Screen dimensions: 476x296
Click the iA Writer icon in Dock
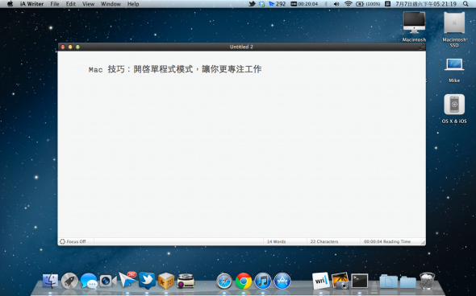click(x=321, y=281)
